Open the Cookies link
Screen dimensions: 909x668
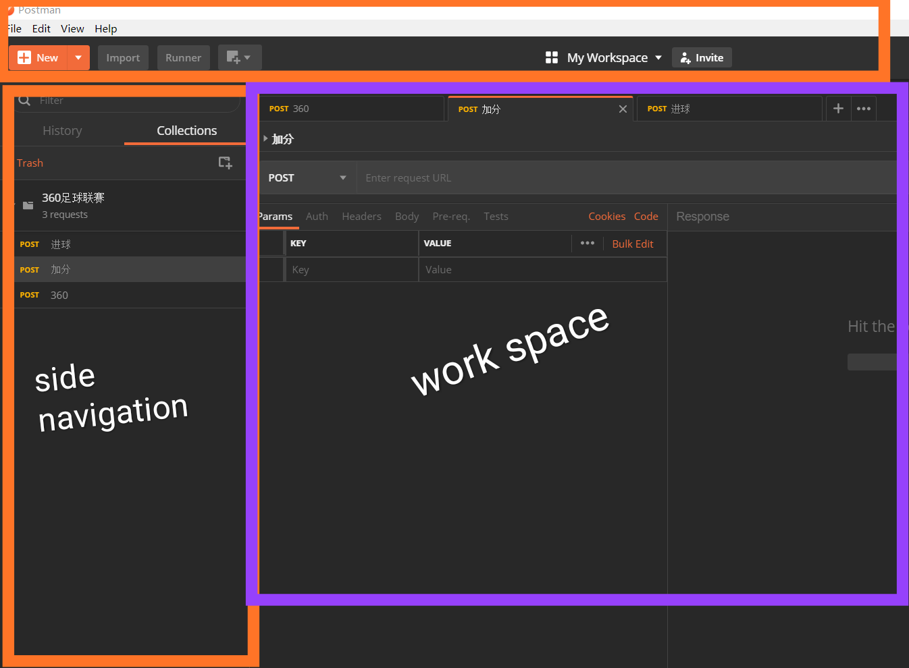[x=606, y=217]
